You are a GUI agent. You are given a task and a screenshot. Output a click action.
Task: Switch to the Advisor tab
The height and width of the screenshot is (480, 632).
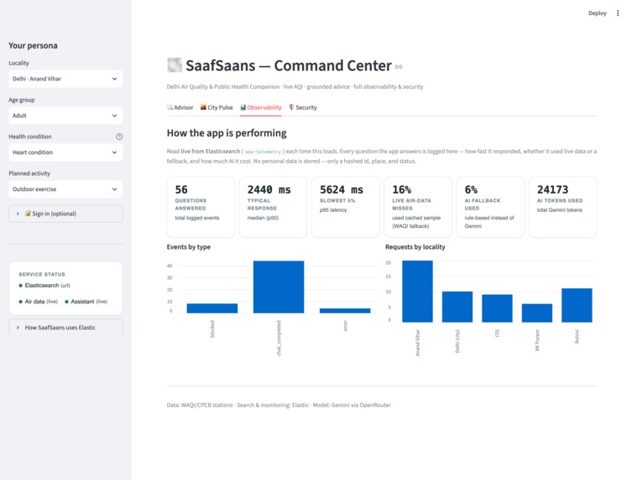[x=180, y=107]
